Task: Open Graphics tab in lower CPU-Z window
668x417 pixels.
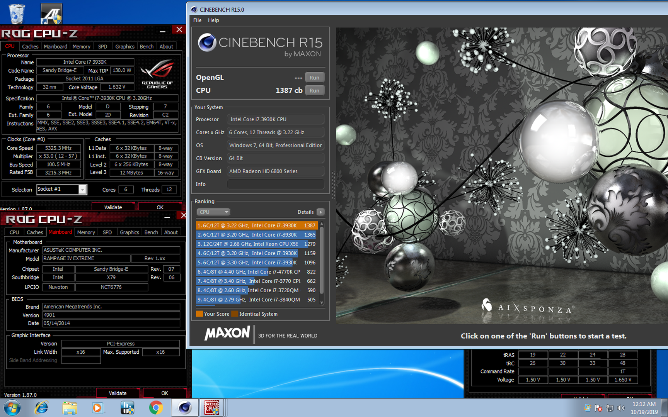Action: 130,232
